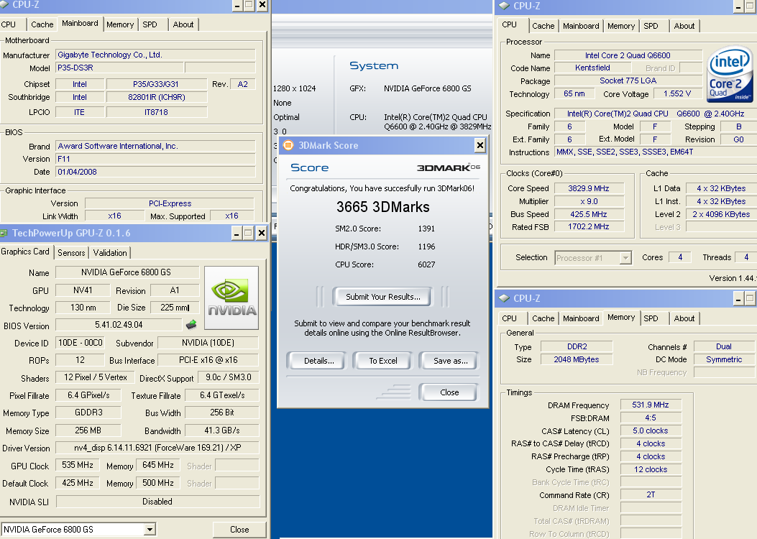Viewport: 757px width, 539px height.
Task: Click the Memory Type value GDDR3 in GPU-Z
Action: coord(88,413)
